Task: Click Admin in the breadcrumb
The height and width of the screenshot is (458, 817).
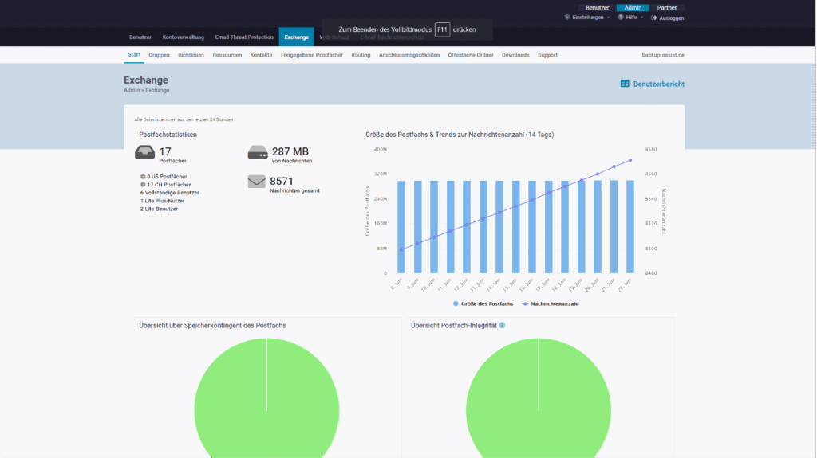Action: pos(132,90)
